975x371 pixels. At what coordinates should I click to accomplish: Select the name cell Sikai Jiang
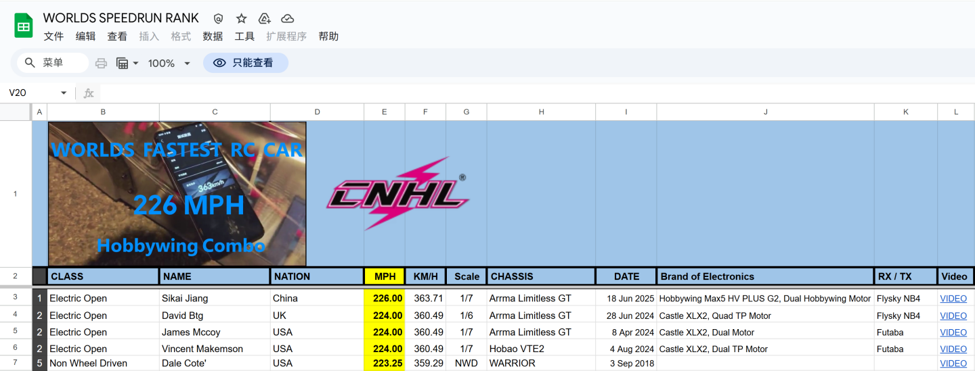[215, 298]
